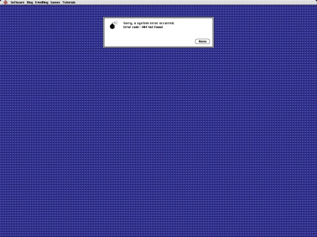Screen dimensions: 317x237
Task: Click the 'Error code : 404 Not Found' text
Action: [143, 27]
